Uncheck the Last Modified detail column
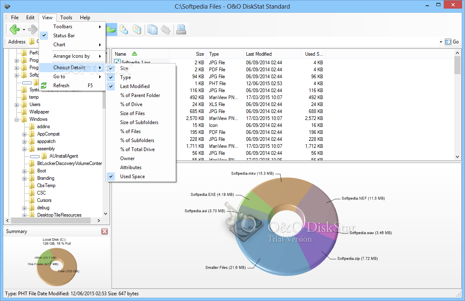 coord(111,86)
